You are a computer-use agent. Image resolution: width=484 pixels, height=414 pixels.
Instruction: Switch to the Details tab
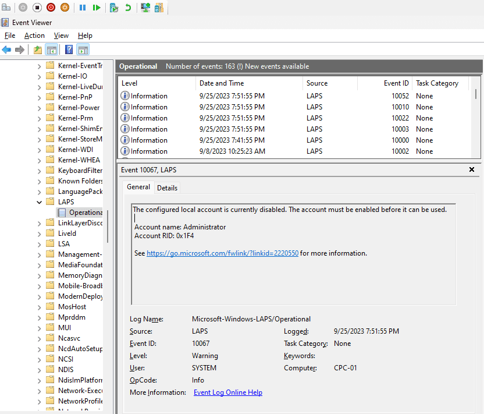pos(167,187)
